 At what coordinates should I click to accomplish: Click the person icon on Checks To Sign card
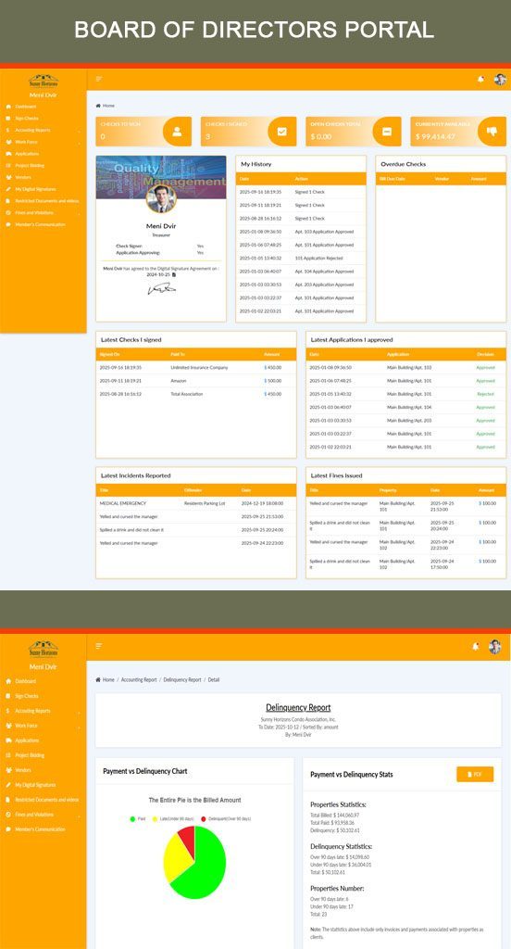(x=177, y=132)
